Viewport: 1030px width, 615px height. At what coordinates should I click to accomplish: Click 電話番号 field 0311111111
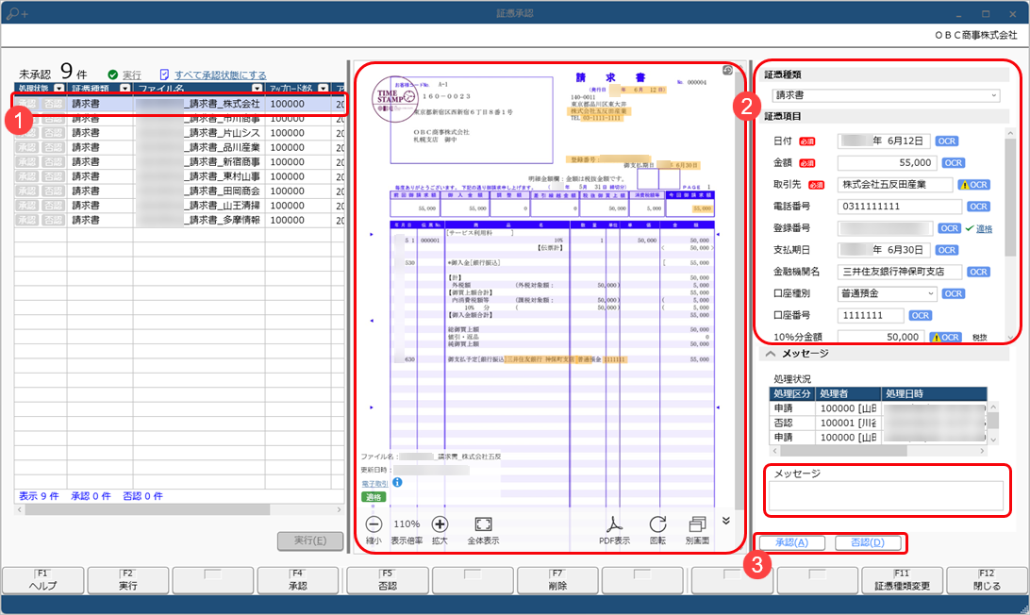coord(899,207)
